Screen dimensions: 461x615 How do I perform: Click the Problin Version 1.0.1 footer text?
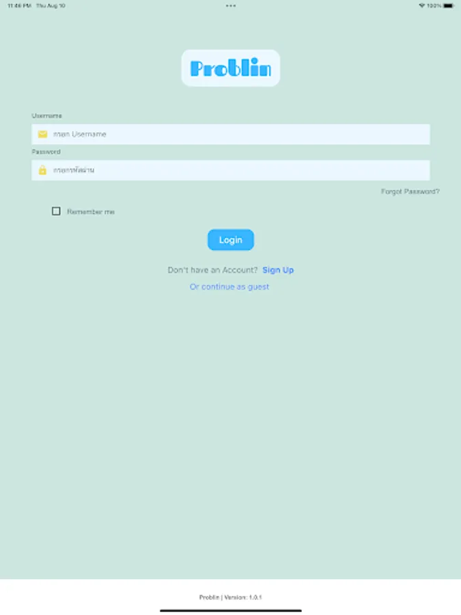pyautogui.click(x=231, y=597)
